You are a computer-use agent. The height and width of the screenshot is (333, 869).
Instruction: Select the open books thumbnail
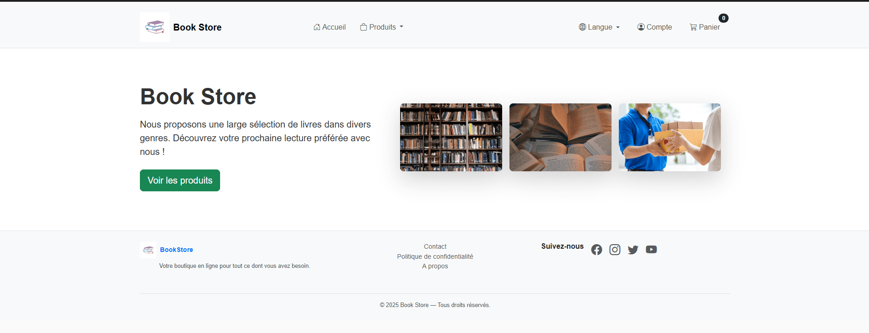[560, 137]
